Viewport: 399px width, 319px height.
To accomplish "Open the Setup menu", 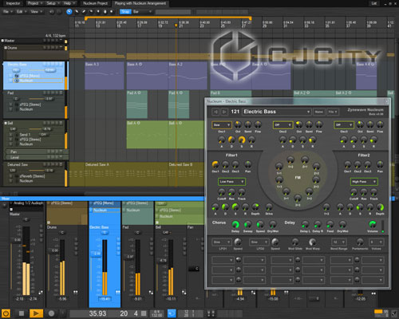I will click(x=53, y=3).
